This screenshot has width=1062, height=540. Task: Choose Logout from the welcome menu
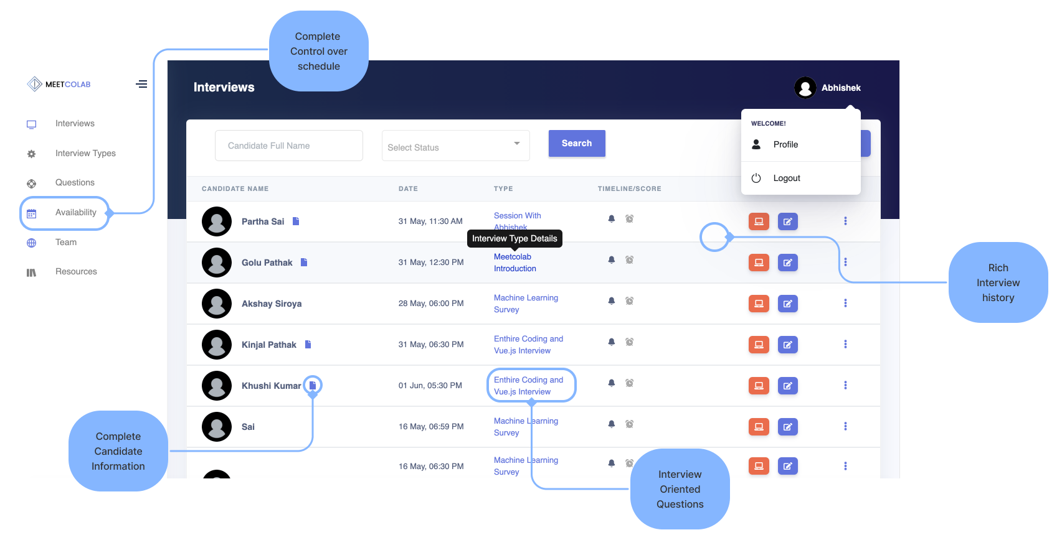[786, 178]
